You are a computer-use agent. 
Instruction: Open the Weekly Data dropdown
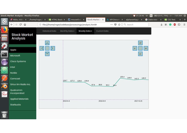pos(85,31)
